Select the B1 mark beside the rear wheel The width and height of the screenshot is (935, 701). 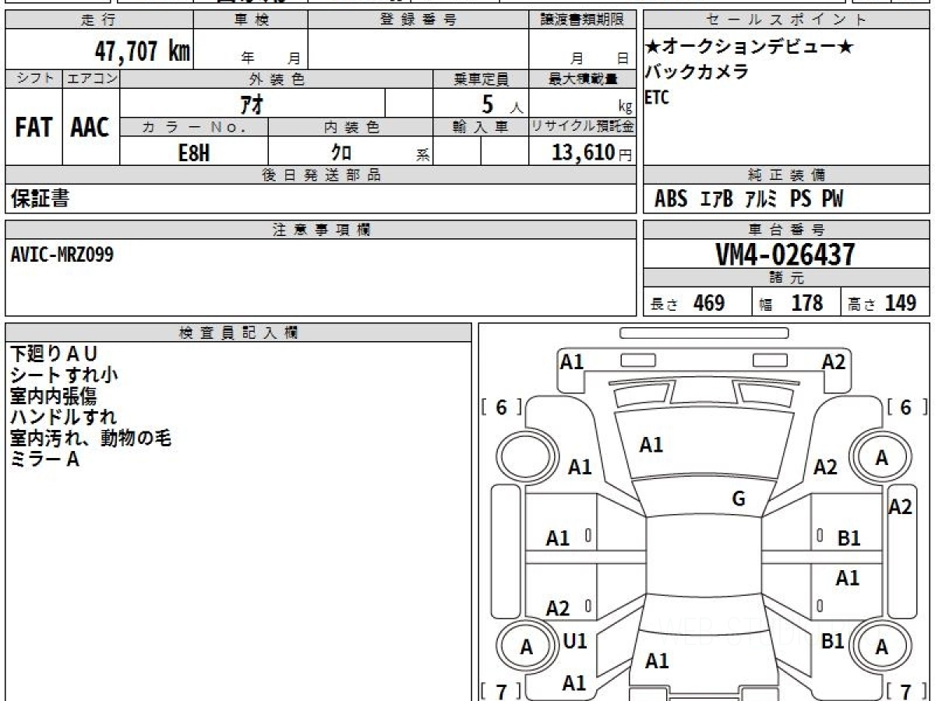(x=833, y=641)
